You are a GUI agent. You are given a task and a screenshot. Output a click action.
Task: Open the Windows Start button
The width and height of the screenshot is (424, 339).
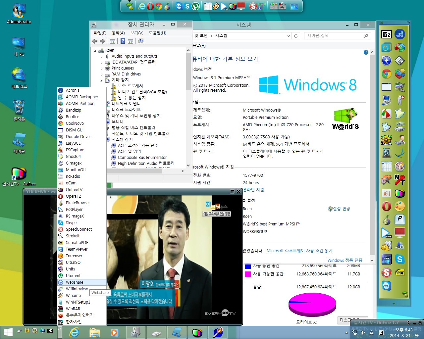pos(8,332)
